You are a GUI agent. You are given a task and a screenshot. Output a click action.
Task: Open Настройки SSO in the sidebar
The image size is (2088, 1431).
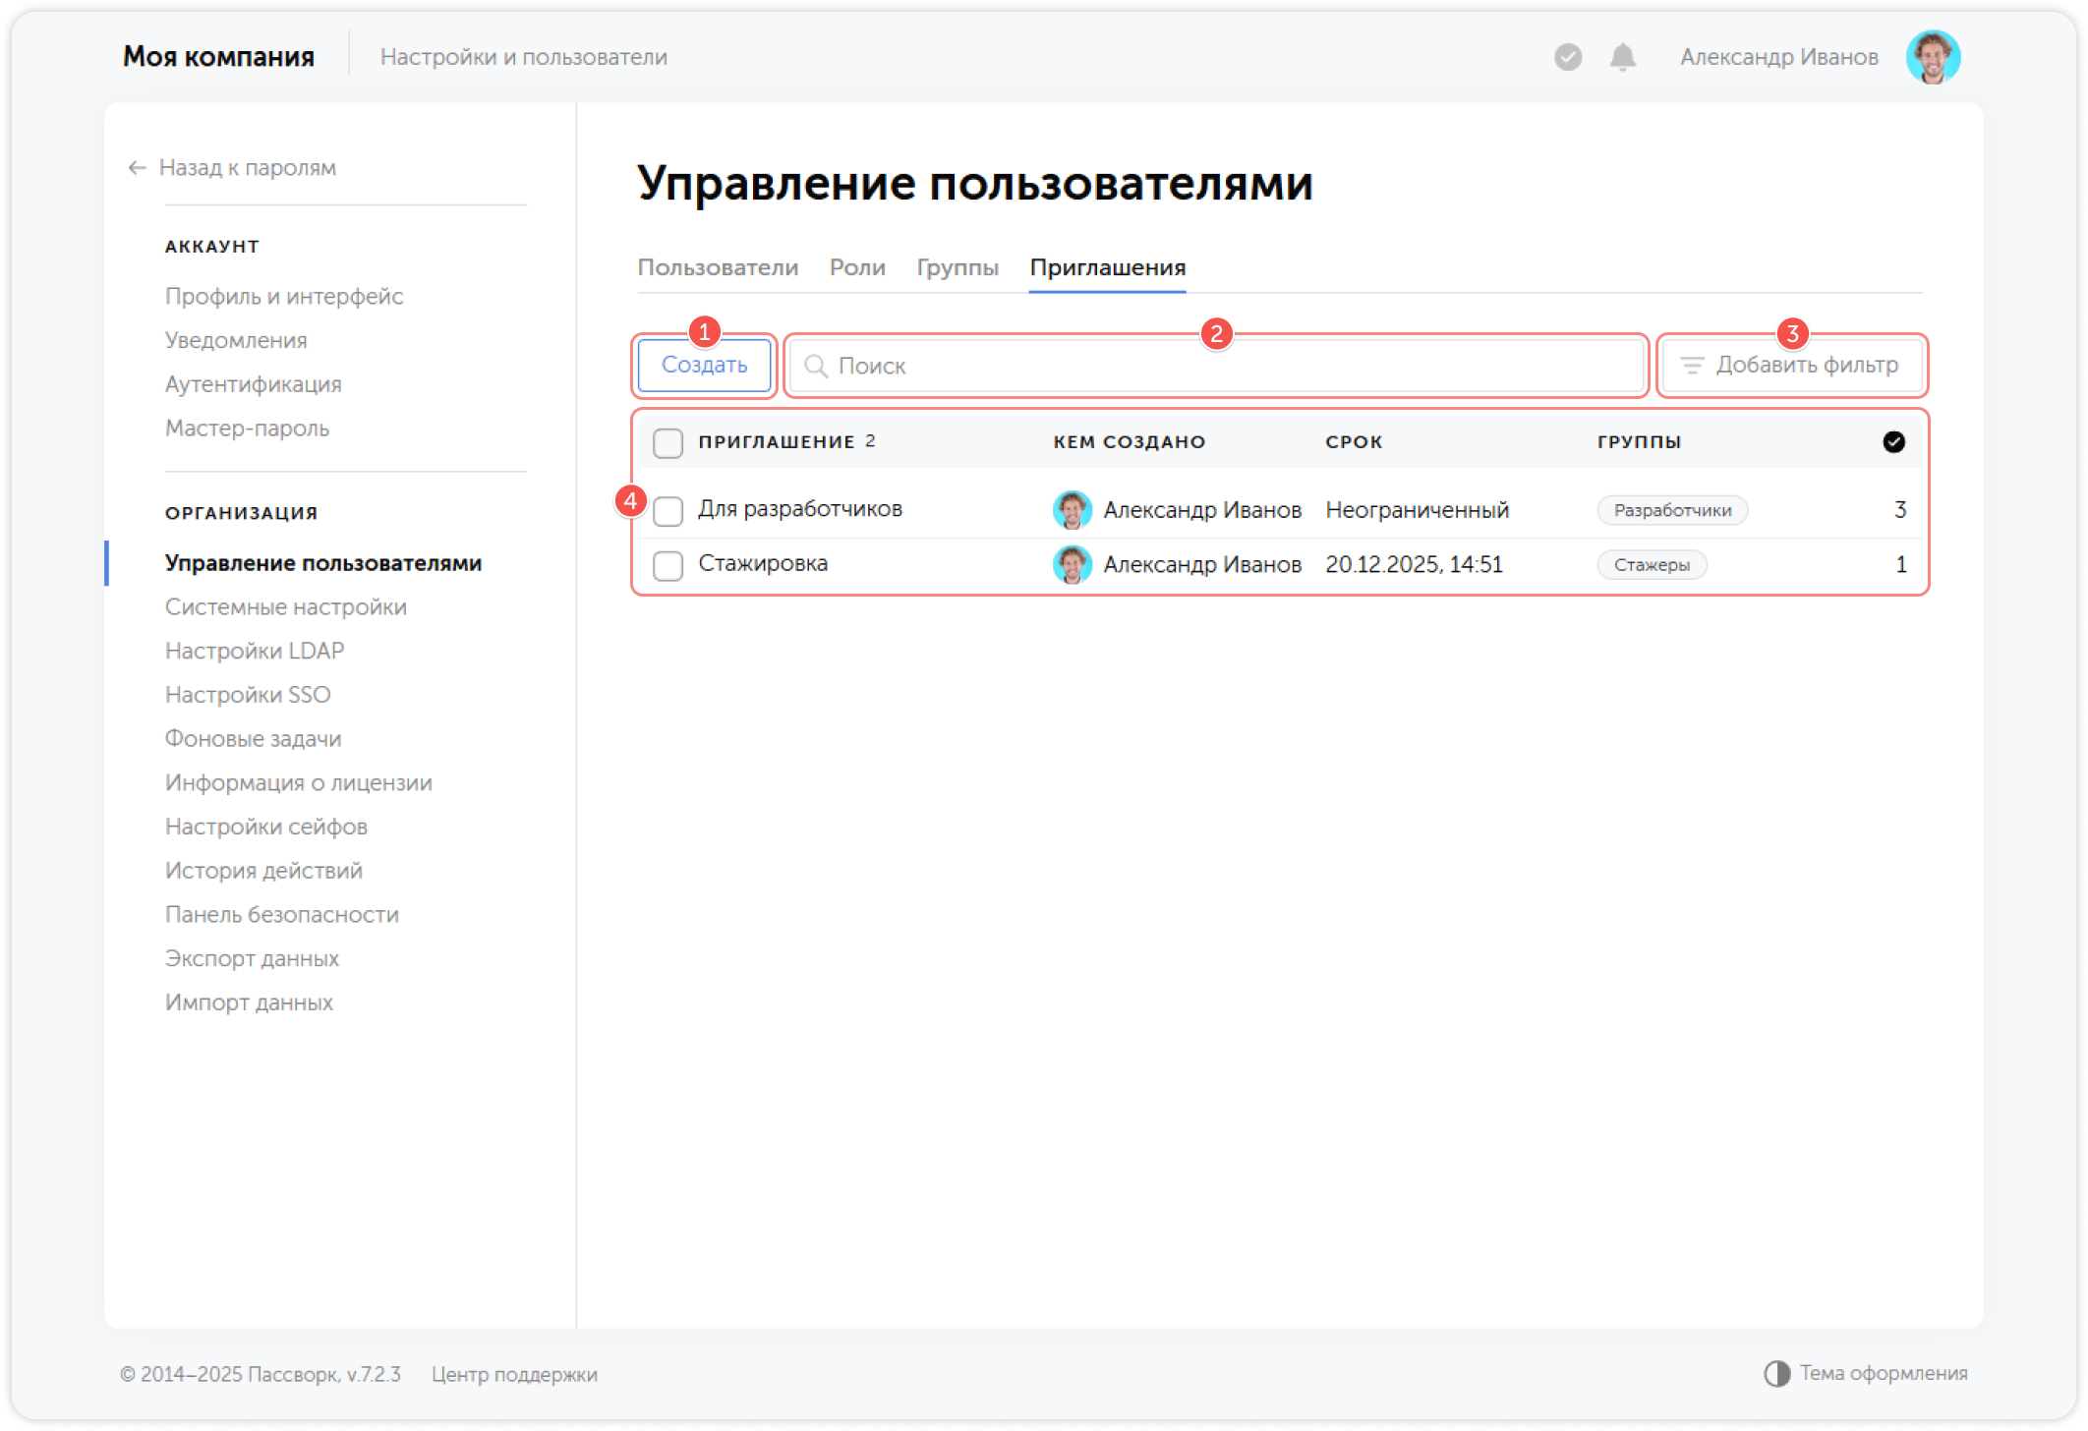[248, 694]
